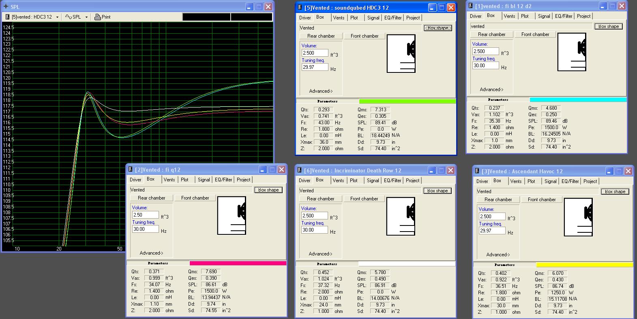The height and width of the screenshot is (319, 637).
Task: Click the speaker icon beside [5]vented : HDC3 12
Action: coord(7,17)
